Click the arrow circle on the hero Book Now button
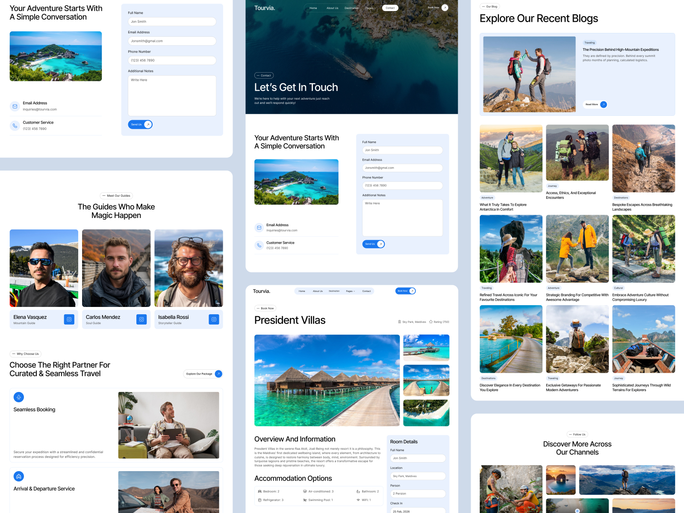This screenshot has width=684, height=513. tap(445, 8)
